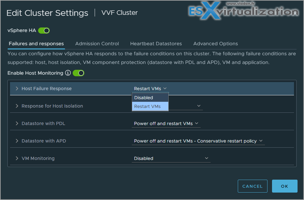Open Host Failure Response Restart VMs dropdown
304x200 pixels.
coord(150,89)
